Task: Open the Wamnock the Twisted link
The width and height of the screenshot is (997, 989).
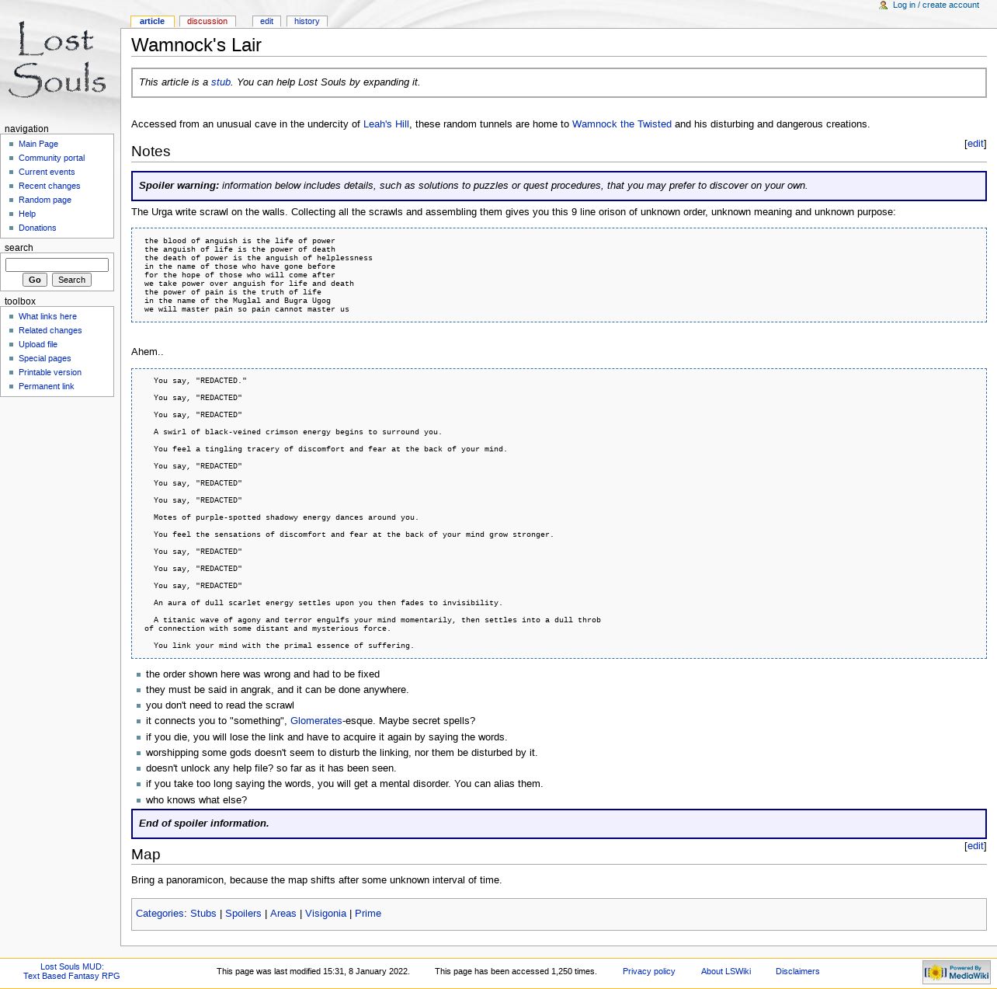Action: [622, 124]
